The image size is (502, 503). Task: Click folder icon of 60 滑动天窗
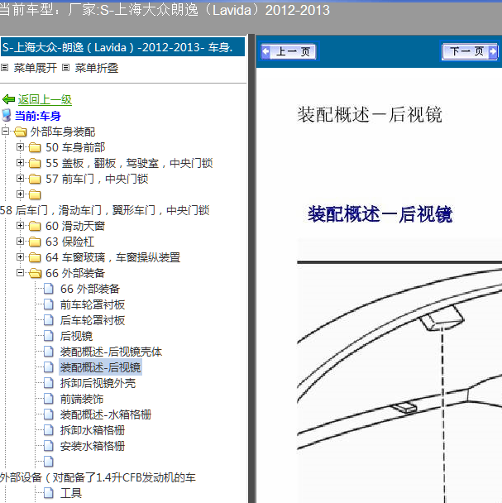(x=35, y=226)
